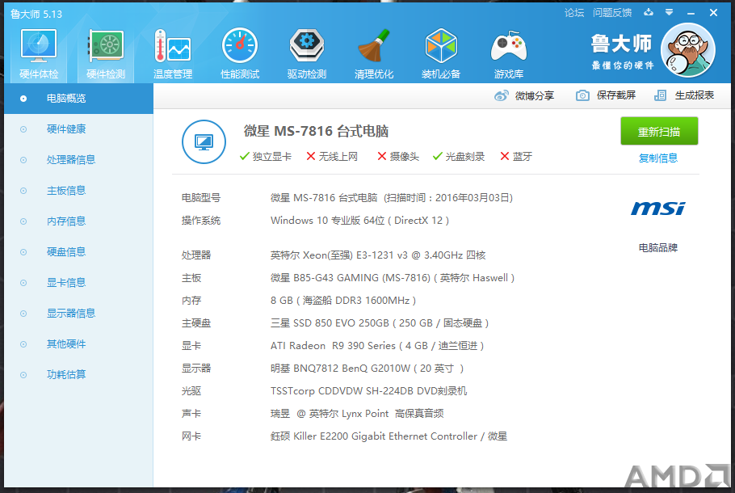
Task: Click the 电脑品牌 label under MSI
Action: 658,247
